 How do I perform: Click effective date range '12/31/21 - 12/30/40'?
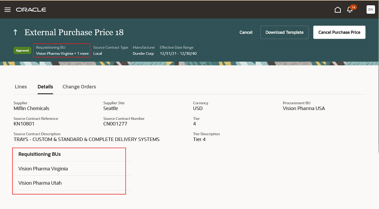(178, 54)
